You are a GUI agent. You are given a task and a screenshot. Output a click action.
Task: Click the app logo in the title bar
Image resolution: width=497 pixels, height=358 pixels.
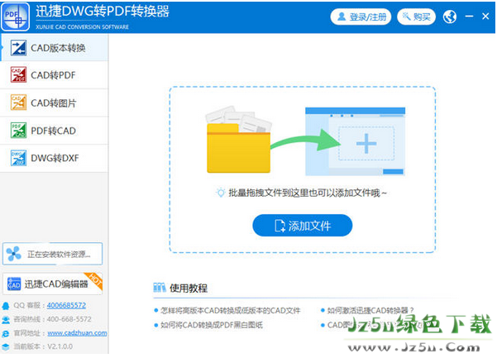point(15,17)
